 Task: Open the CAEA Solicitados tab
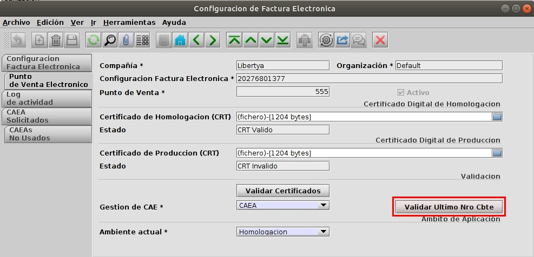(47, 116)
